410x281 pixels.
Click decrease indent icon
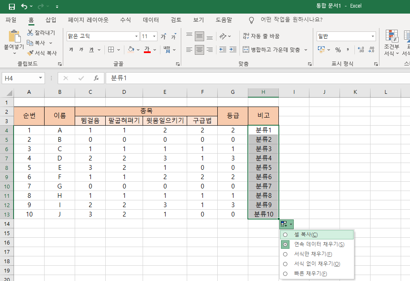(223, 49)
